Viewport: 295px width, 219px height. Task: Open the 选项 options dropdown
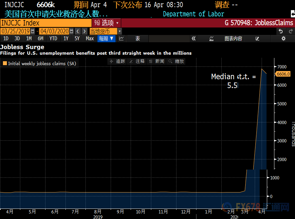coord(107,23)
